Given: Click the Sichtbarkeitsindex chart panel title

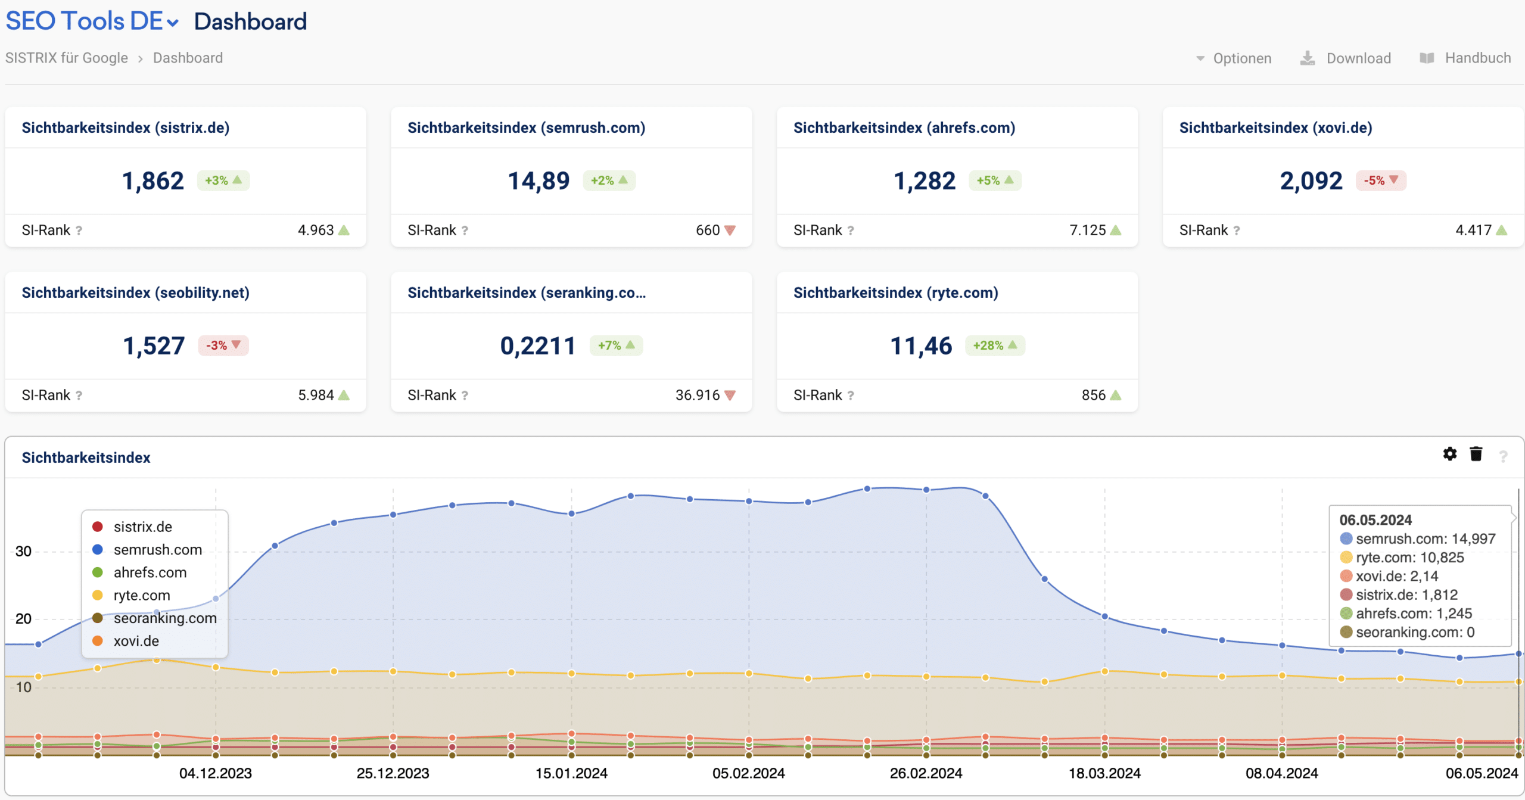Looking at the screenshot, I should [x=86, y=458].
